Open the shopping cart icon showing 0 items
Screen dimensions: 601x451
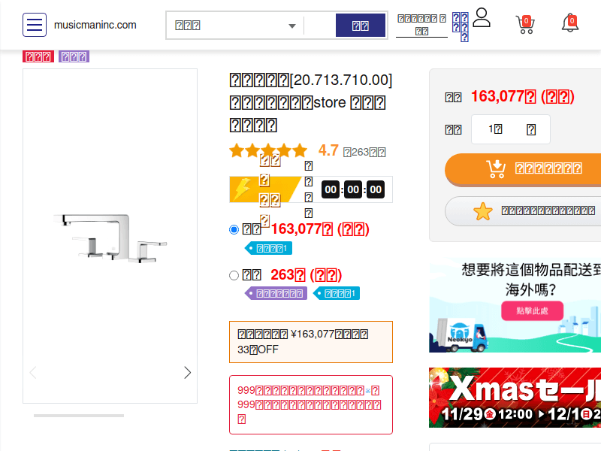[x=524, y=24]
